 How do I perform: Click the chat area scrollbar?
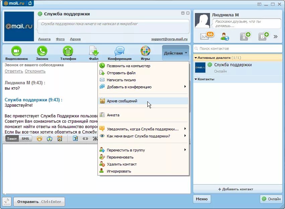pos(190,96)
